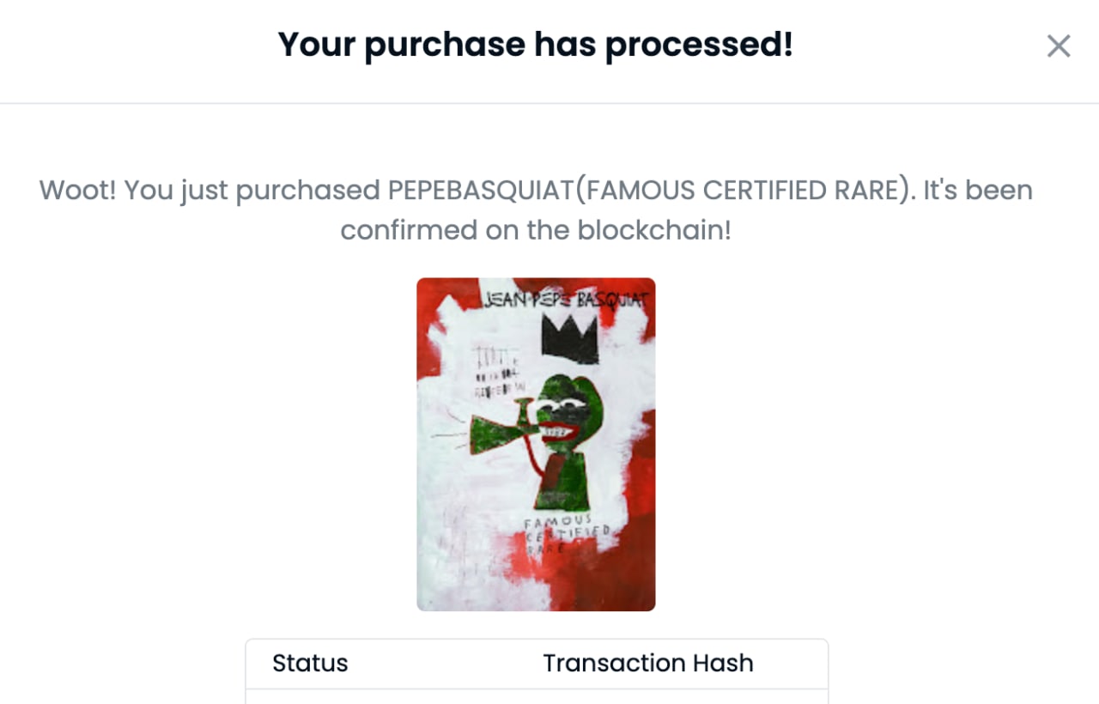This screenshot has width=1099, height=704.
Task: Open the PEPEBASQUIAT card image
Action: (x=536, y=444)
